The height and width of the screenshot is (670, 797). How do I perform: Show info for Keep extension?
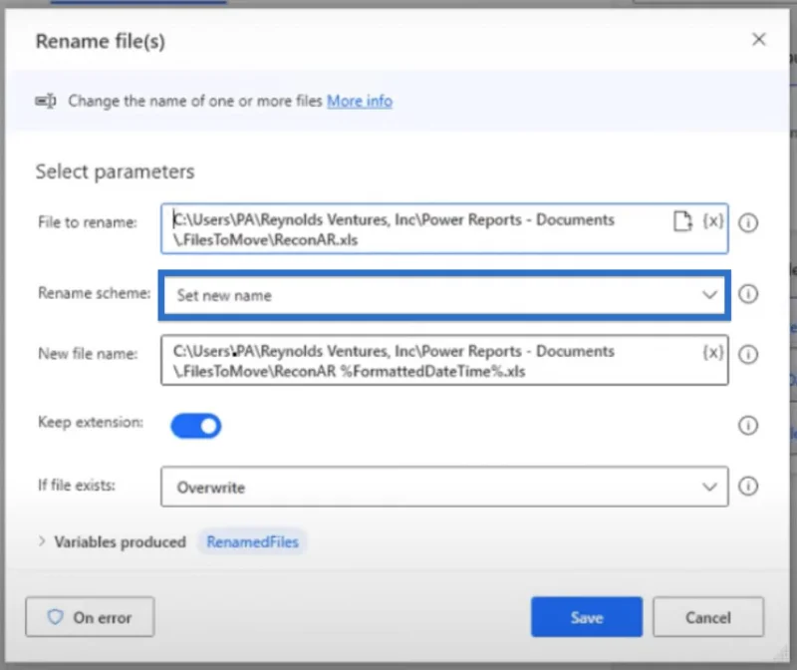(x=748, y=426)
